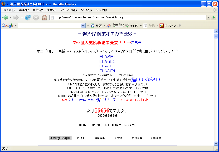Click the Back navigation arrow
Screen dimensions: 219x152
[5, 17]
